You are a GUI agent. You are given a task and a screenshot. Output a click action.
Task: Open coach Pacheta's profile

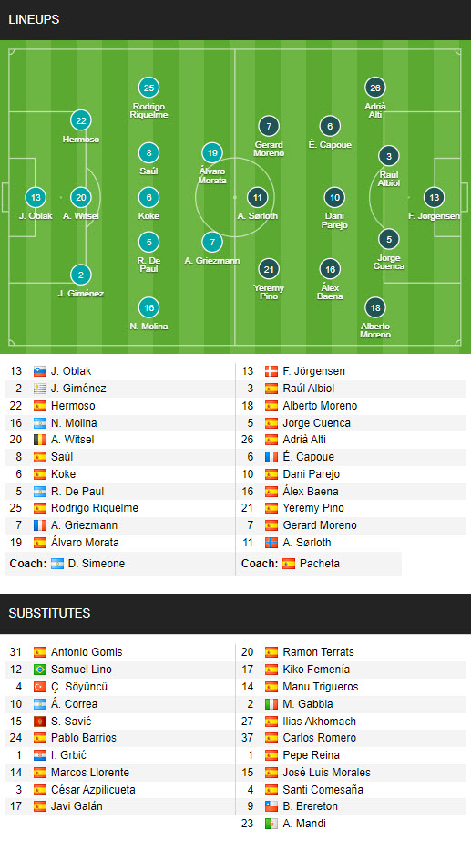[320, 563]
